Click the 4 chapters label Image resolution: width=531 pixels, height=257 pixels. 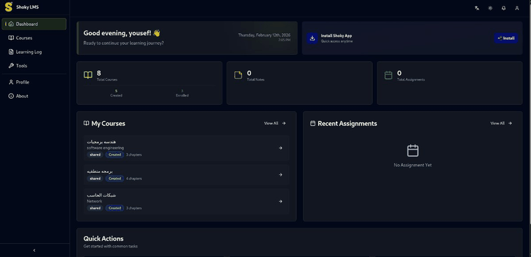pyautogui.click(x=134, y=179)
